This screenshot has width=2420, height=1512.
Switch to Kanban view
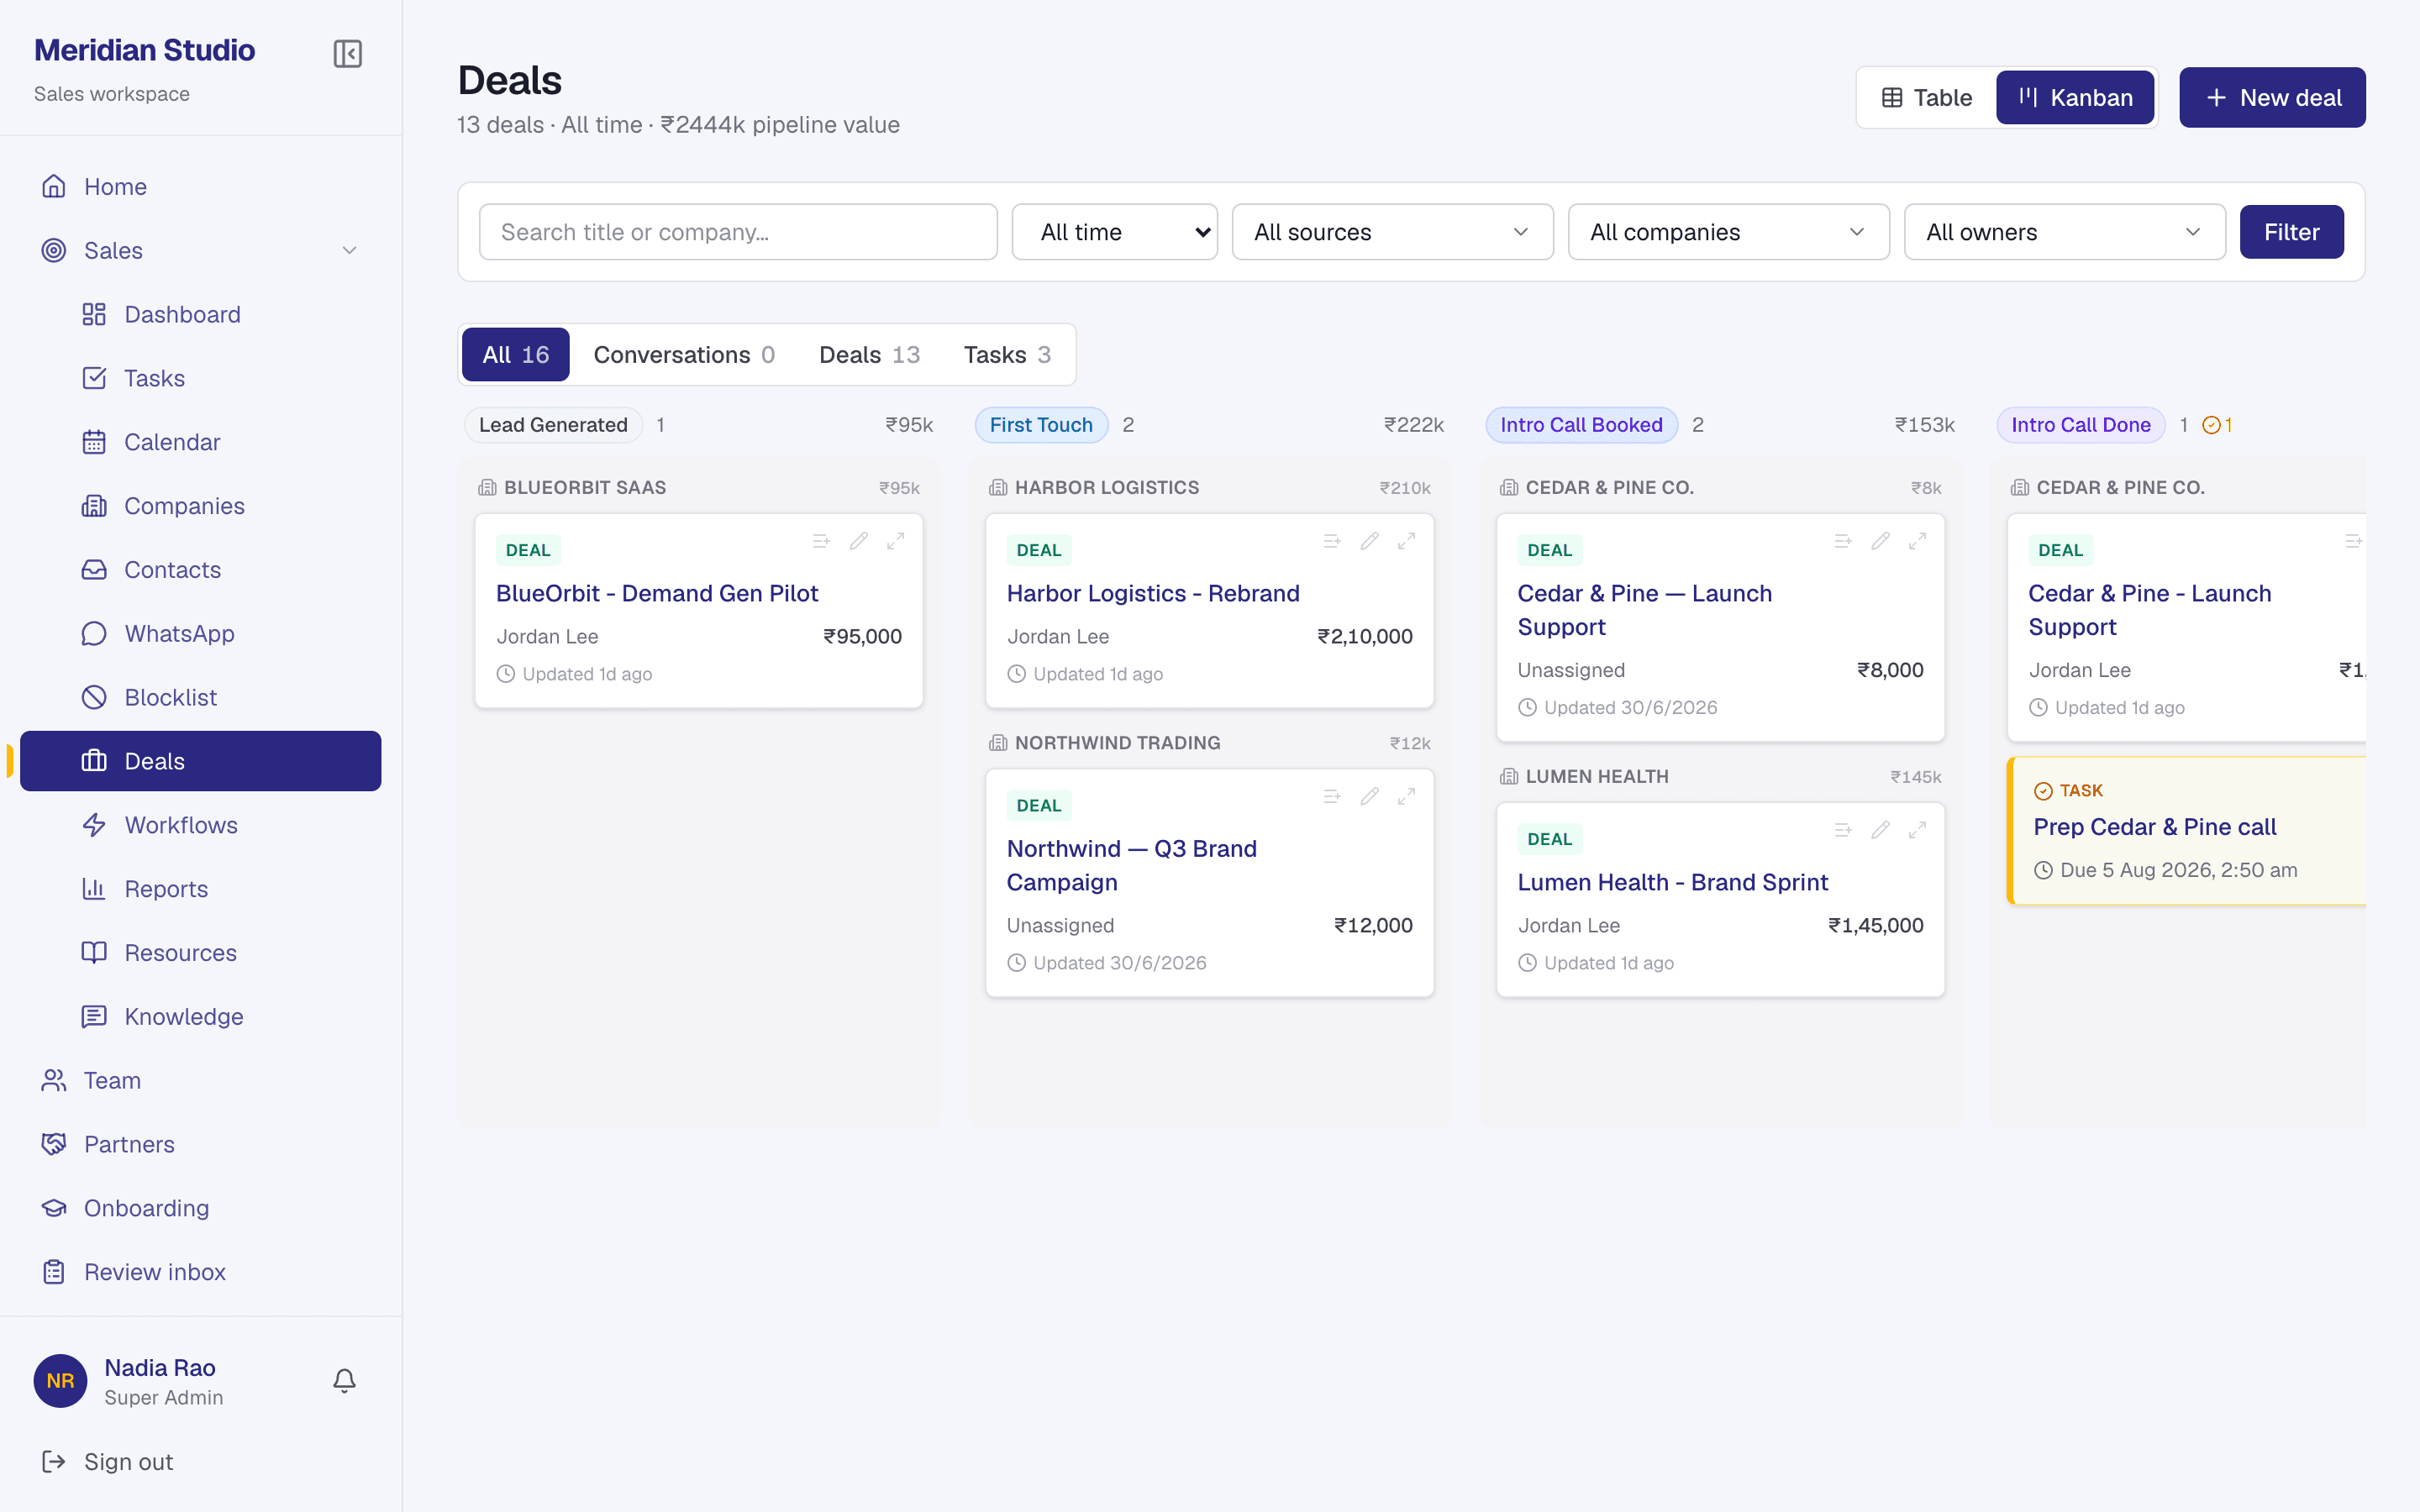tap(2075, 98)
